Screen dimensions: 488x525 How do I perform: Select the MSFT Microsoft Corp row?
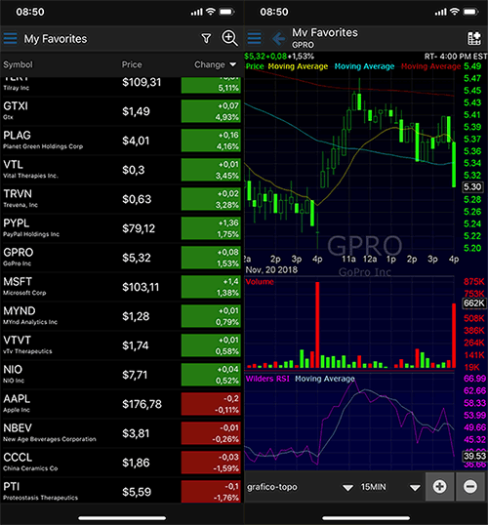(x=122, y=287)
